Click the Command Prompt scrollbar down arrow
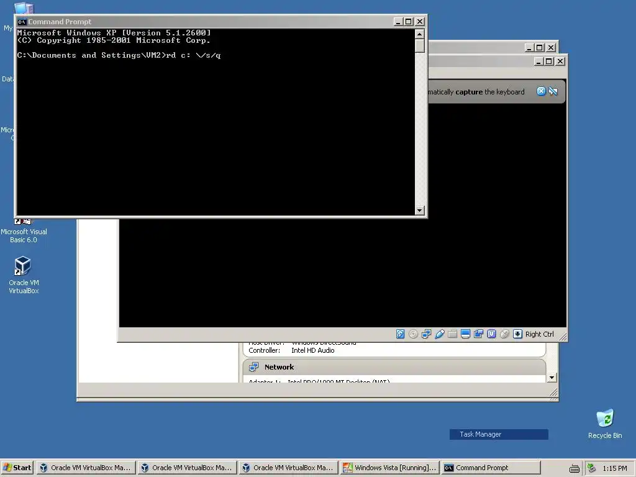Viewport: 636px width, 477px height. (x=420, y=210)
